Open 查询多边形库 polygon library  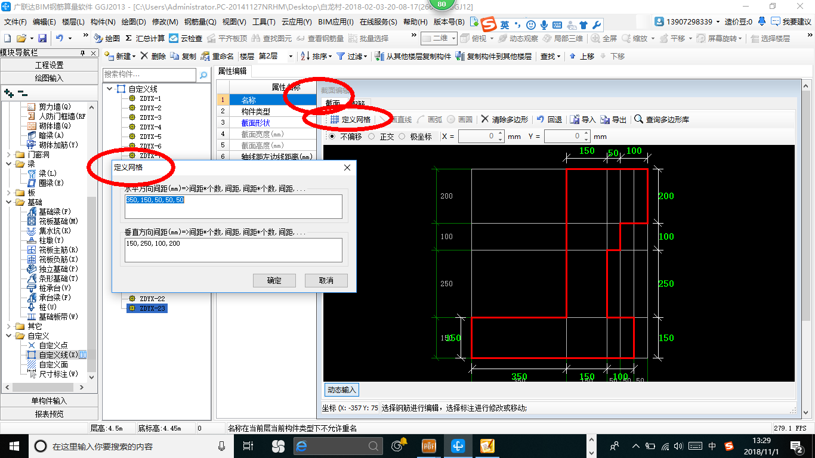click(x=662, y=119)
